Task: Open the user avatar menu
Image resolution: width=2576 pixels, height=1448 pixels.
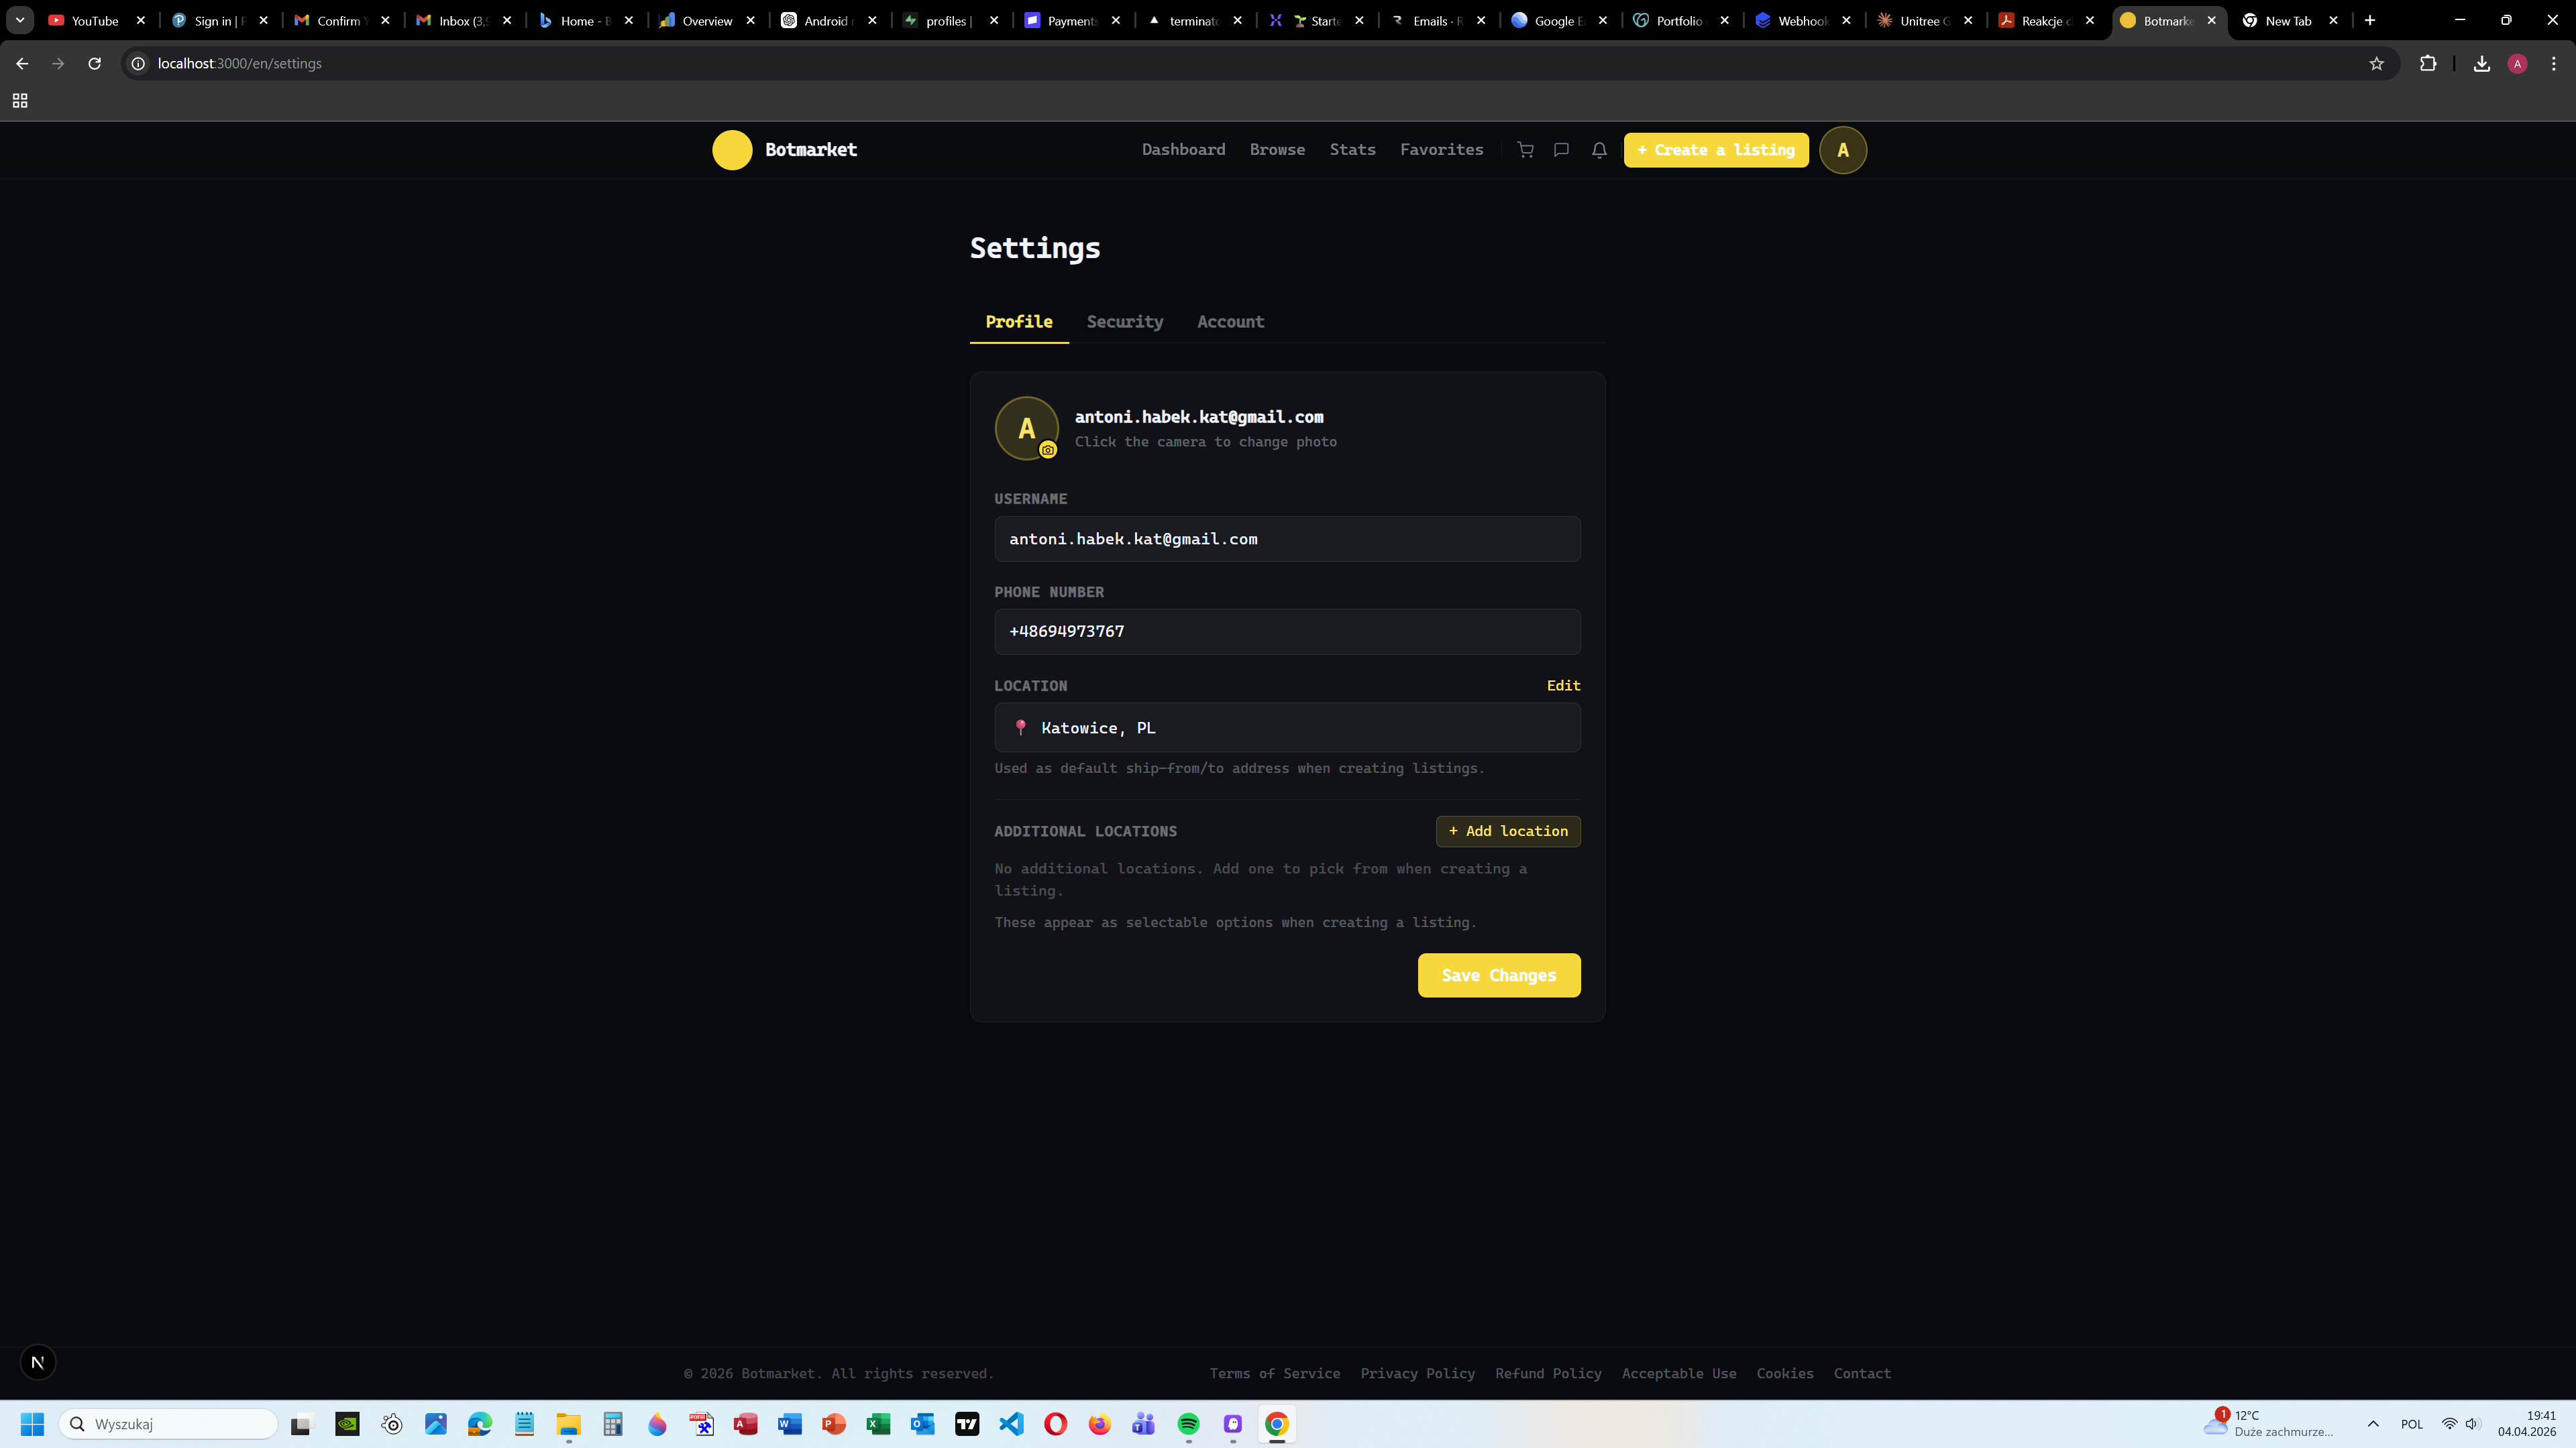Action: coord(1843,150)
